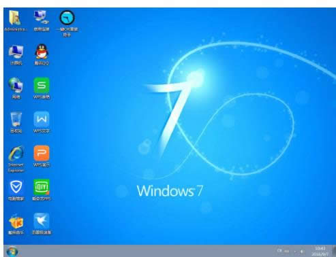
Task: Launch WPS Writer blue W icon
Action: tap(42, 122)
